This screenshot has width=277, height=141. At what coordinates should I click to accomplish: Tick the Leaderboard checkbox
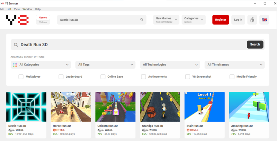click(61, 77)
